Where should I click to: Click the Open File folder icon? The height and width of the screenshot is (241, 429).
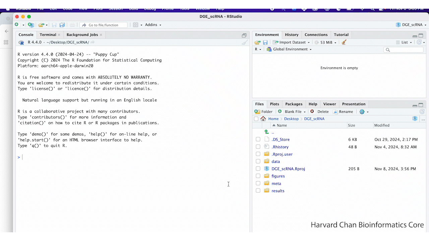point(41,25)
